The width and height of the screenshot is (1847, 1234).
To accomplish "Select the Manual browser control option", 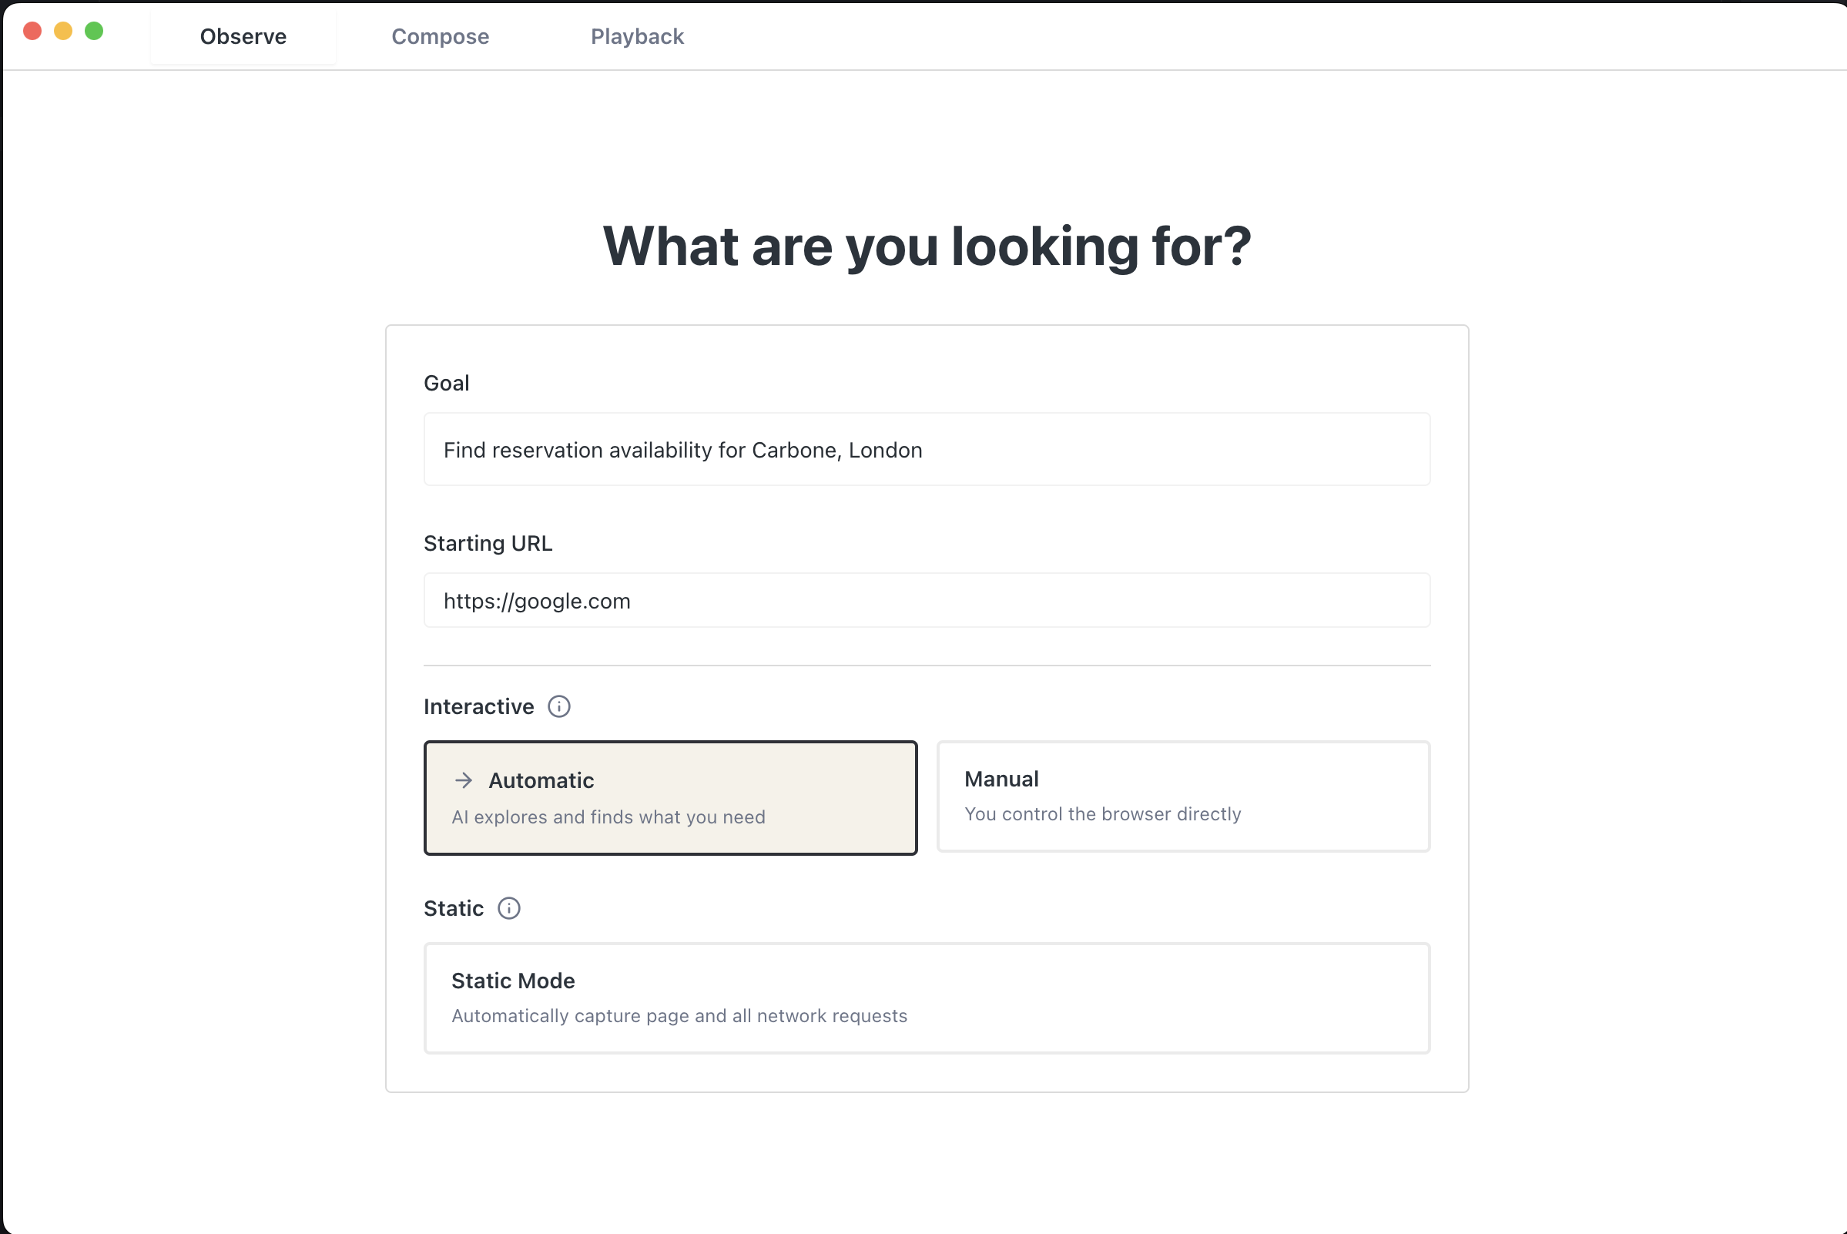I will pos(1183,796).
